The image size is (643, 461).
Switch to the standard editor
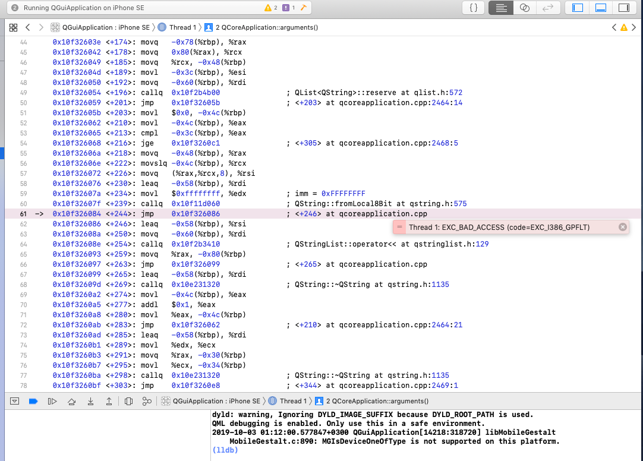point(501,8)
